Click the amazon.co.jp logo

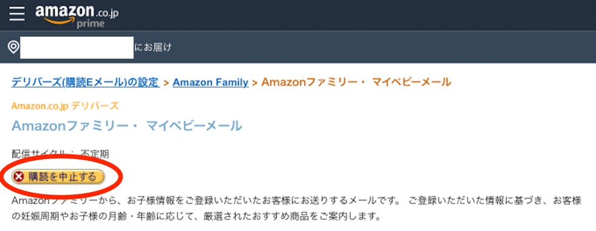pyautogui.click(x=77, y=15)
